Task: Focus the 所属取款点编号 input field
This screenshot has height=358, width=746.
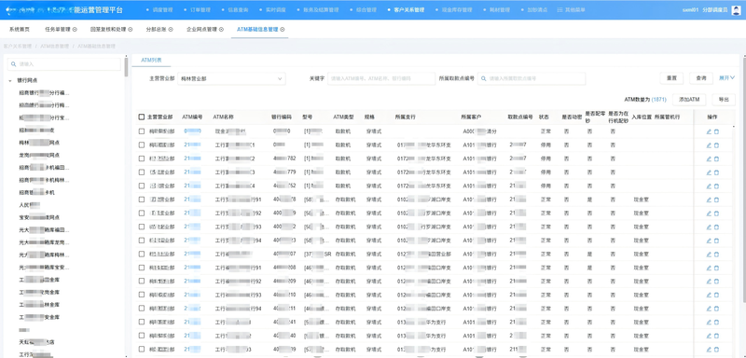Action: (x=532, y=78)
